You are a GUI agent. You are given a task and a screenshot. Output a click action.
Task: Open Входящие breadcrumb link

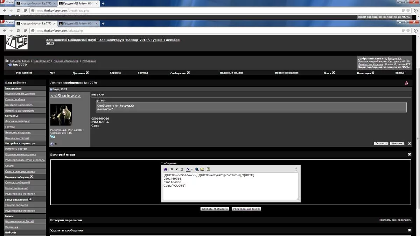point(89,61)
